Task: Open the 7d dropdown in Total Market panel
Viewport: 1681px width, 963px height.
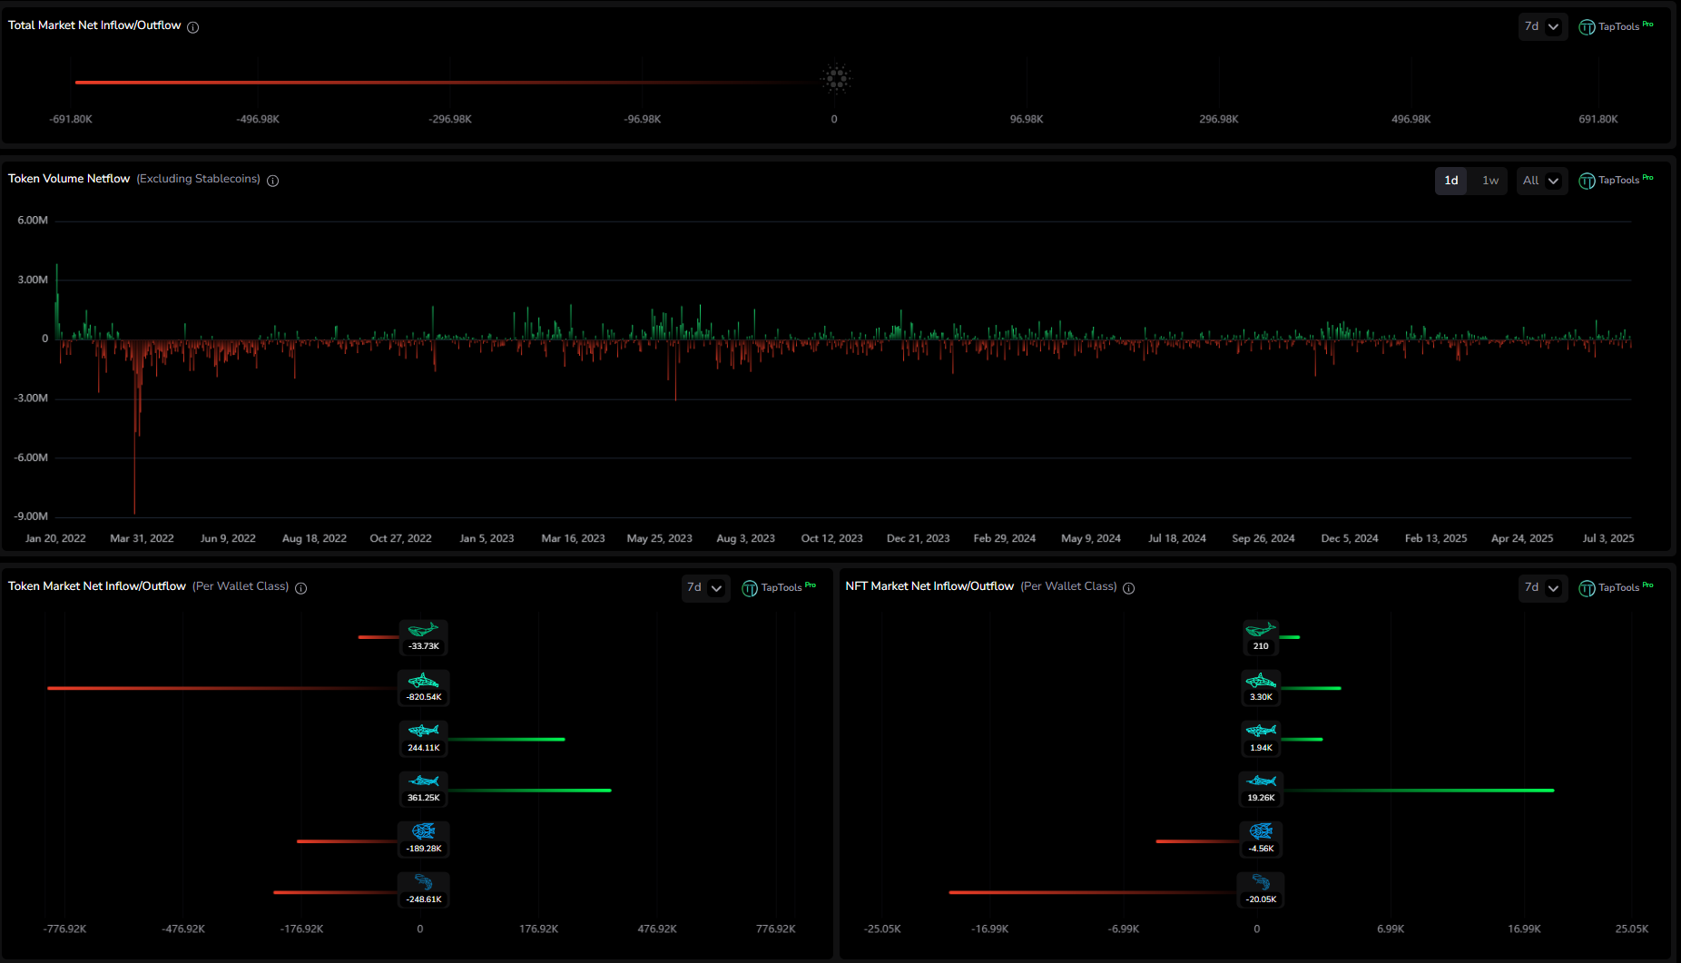Action: click(1542, 27)
